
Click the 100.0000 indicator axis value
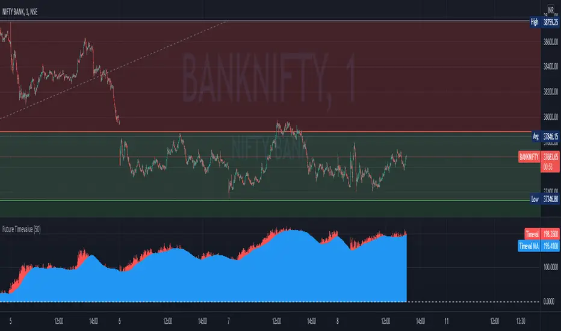pyautogui.click(x=551, y=267)
